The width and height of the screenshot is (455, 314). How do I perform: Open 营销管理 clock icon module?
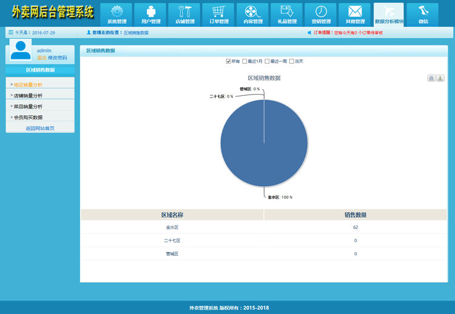click(x=321, y=15)
